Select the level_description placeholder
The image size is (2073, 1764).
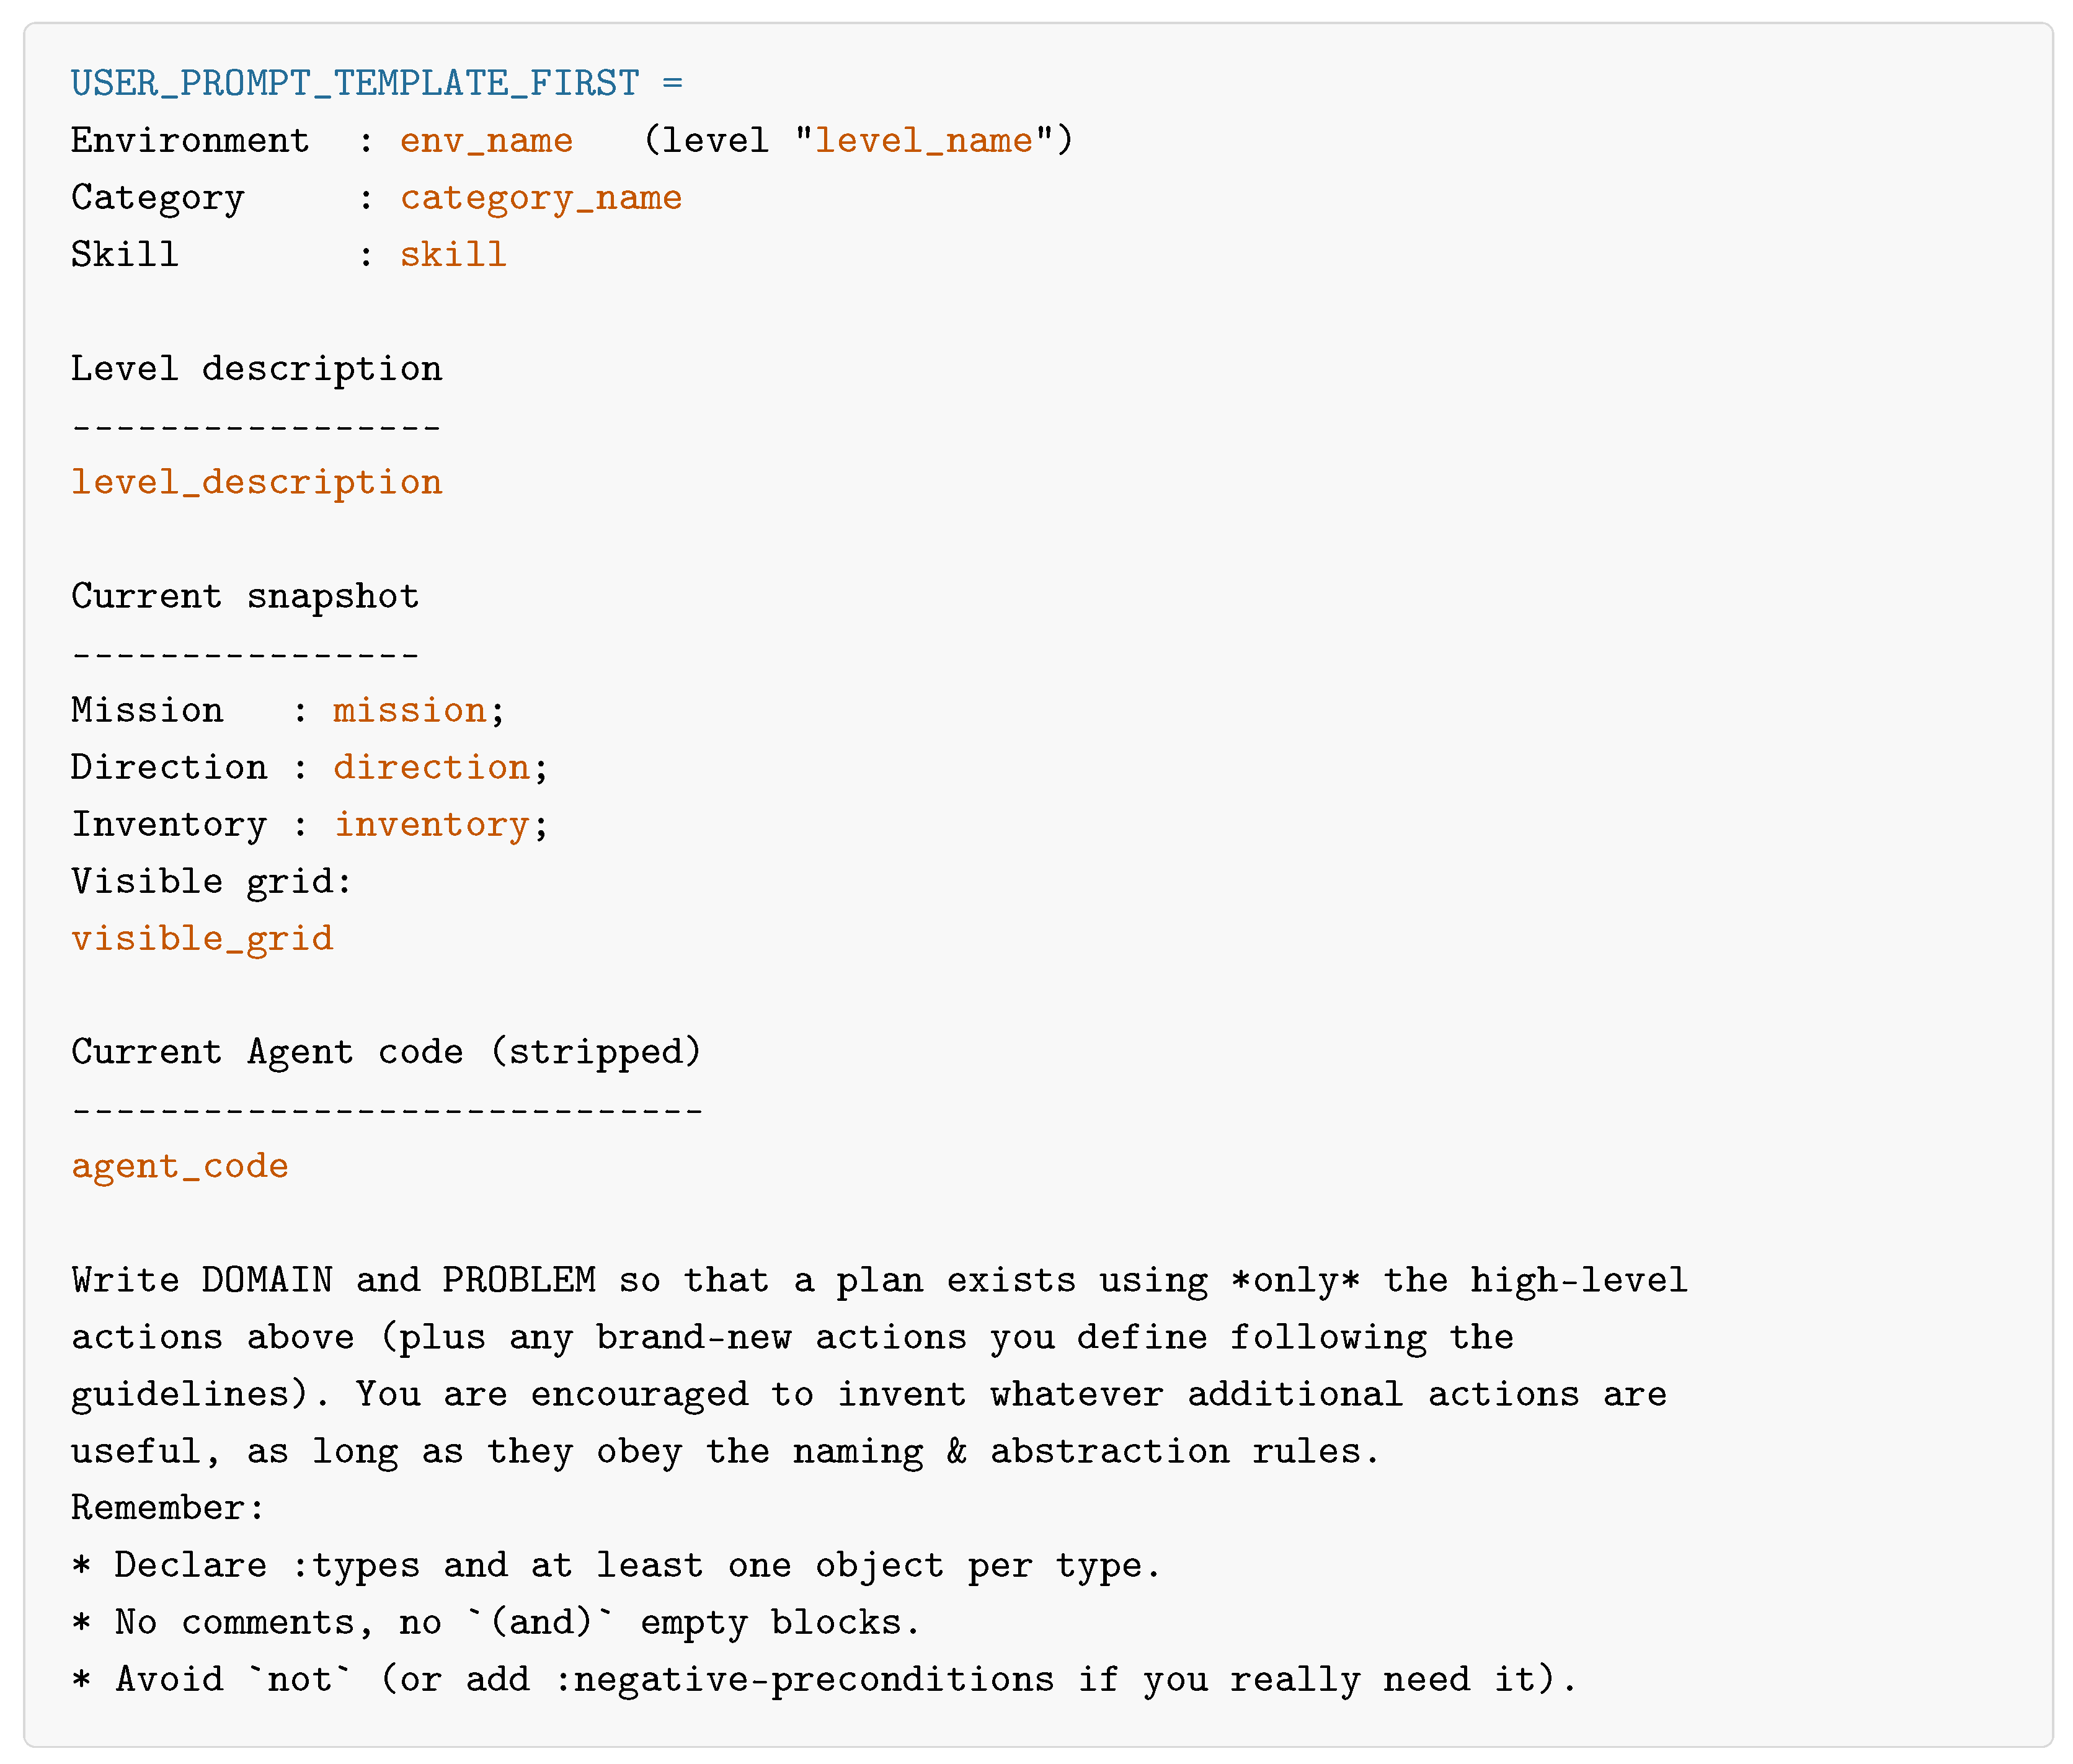pyautogui.click(x=256, y=483)
